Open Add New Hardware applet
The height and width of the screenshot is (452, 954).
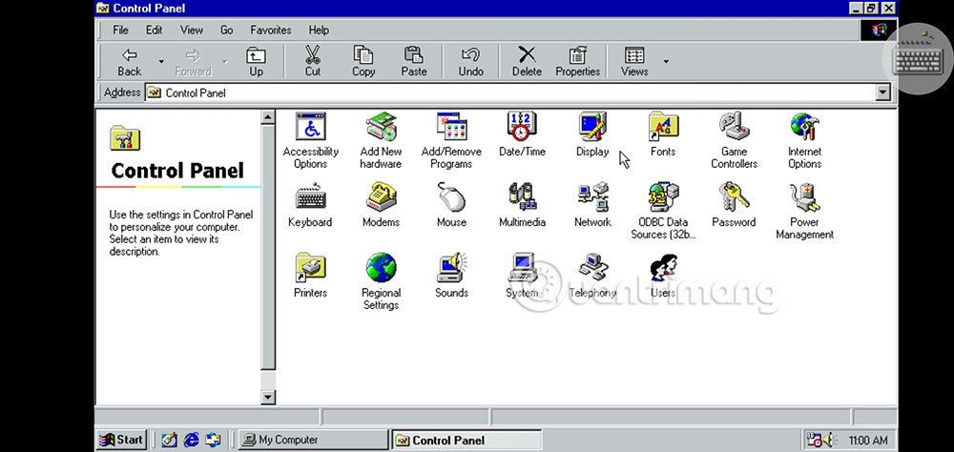(381, 127)
